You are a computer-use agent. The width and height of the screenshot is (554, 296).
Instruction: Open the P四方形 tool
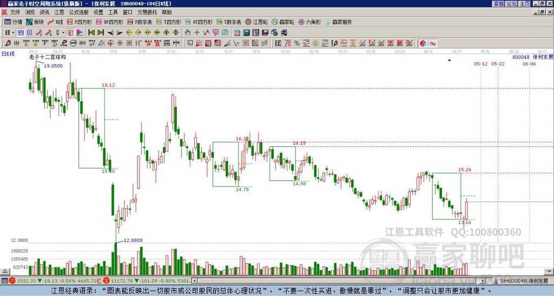[x=80, y=22]
